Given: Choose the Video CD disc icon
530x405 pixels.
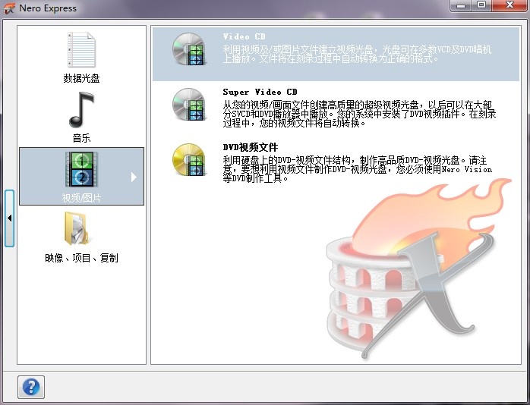Looking at the screenshot, I should click(x=189, y=49).
